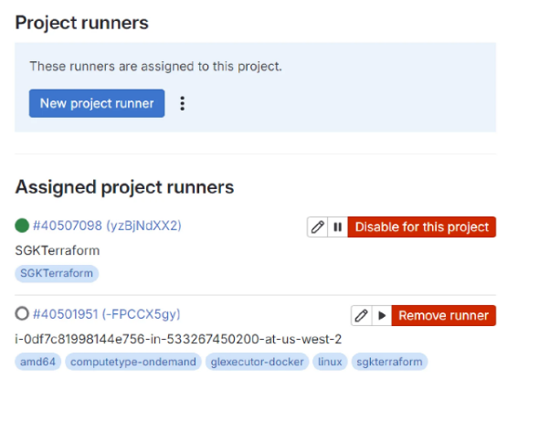Click Disable for this project
This screenshot has height=422, width=539.
(x=422, y=227)
